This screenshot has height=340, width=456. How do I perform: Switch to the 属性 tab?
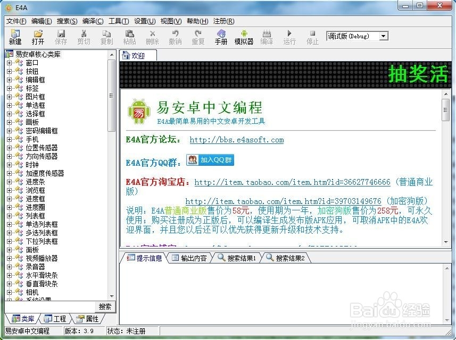pos(88,319)
